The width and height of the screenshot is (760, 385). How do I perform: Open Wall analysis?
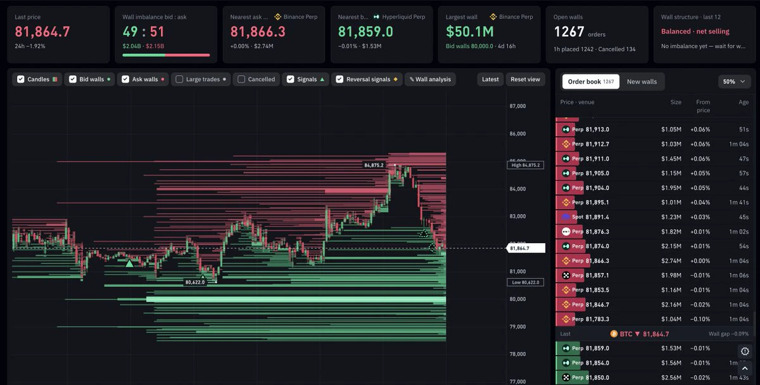coord(430,79)
